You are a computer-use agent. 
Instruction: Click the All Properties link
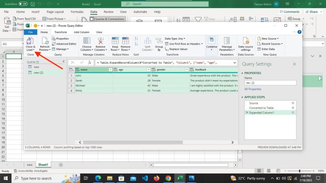(x=253, y=89)
